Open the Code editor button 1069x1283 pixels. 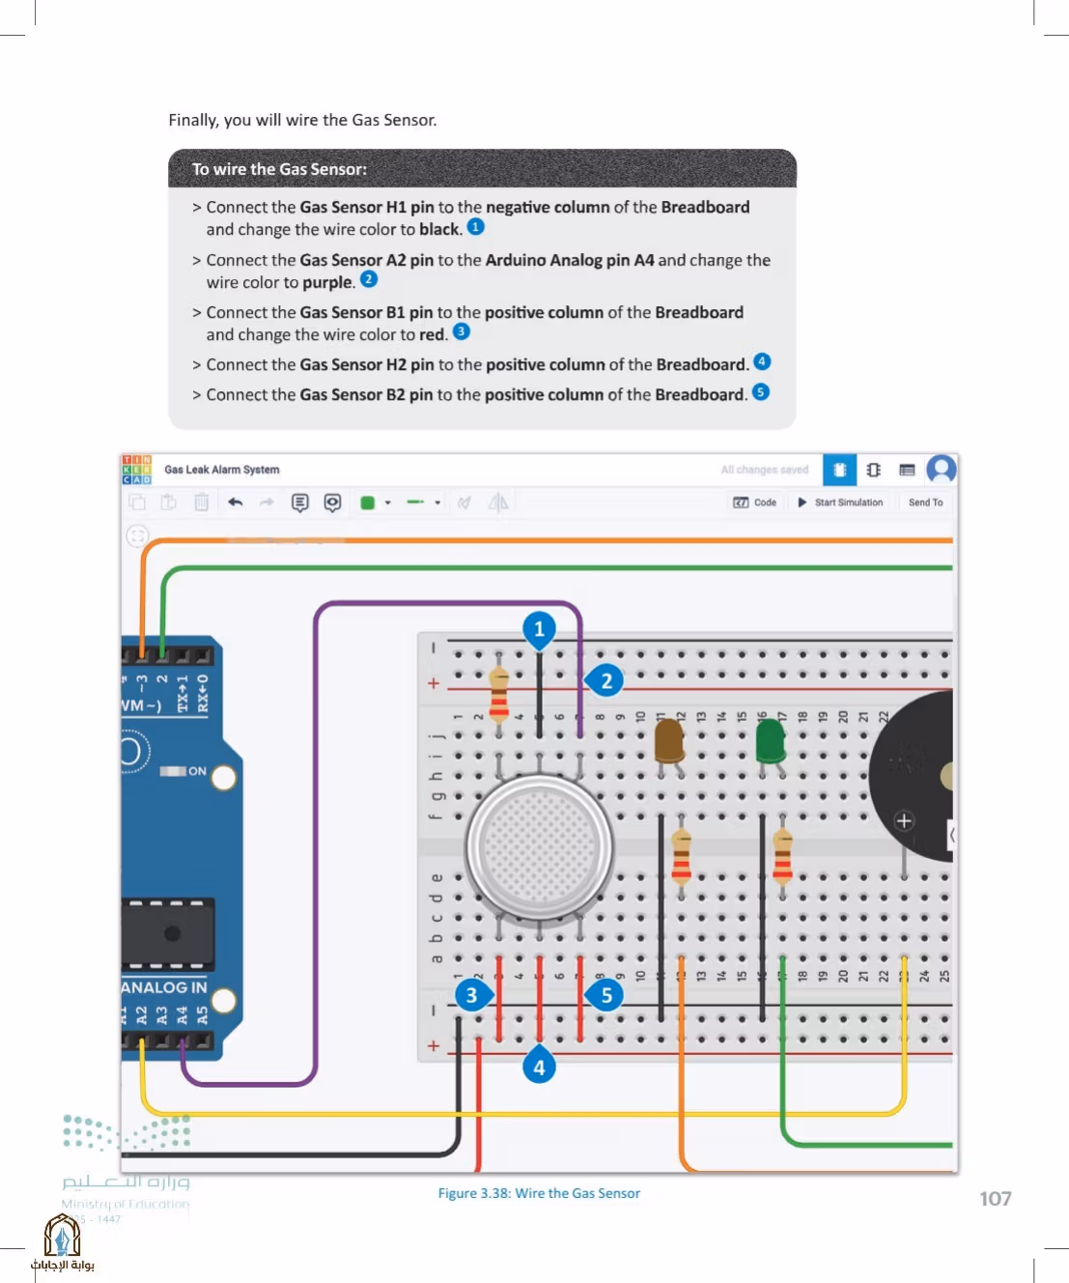click(x=755, y=502)
